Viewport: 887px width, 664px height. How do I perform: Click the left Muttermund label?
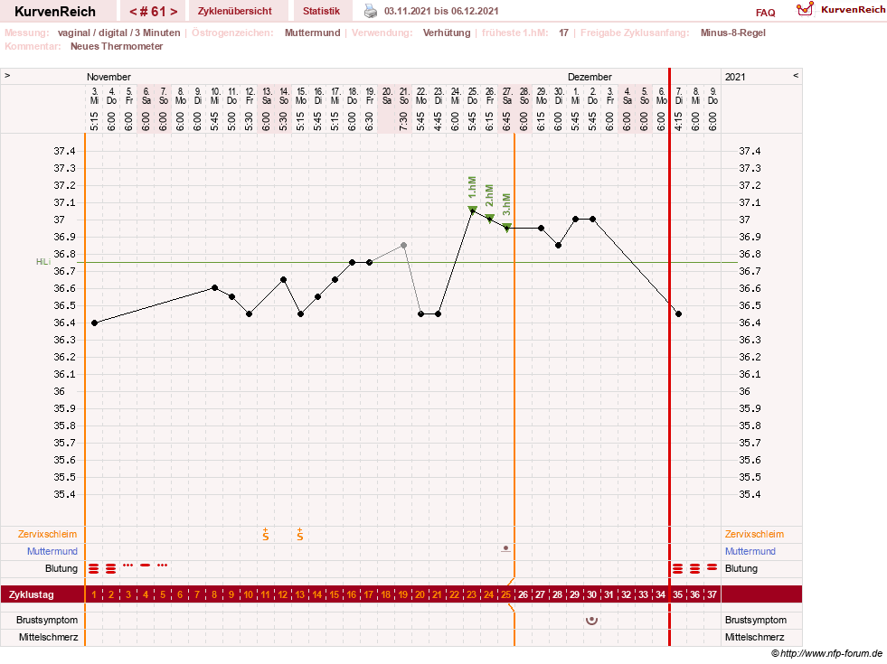pyautogui.click(x=52, y=551)
